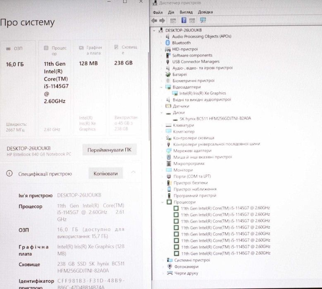Click the ОЗП 16,0 ГБ card

18,88
